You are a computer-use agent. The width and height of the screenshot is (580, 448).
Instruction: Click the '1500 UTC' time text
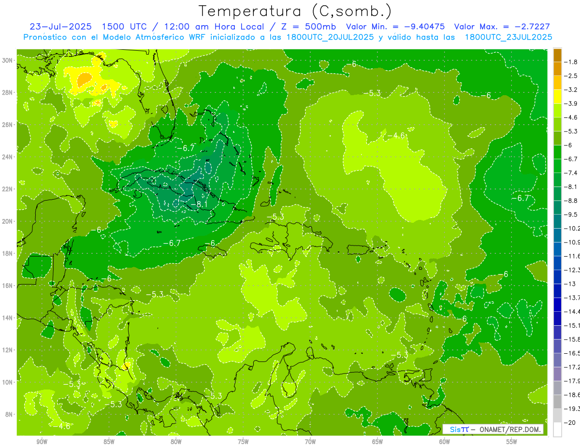(125, 27)
